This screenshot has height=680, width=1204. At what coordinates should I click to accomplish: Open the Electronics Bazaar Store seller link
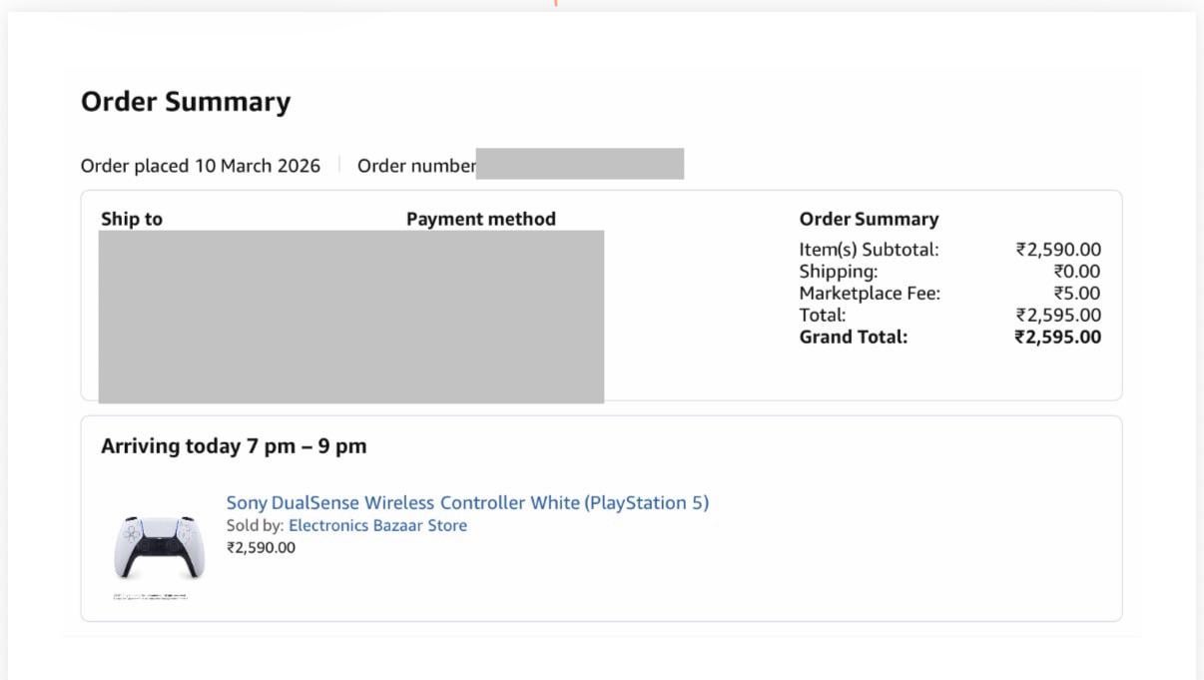(x=377, y=526)
